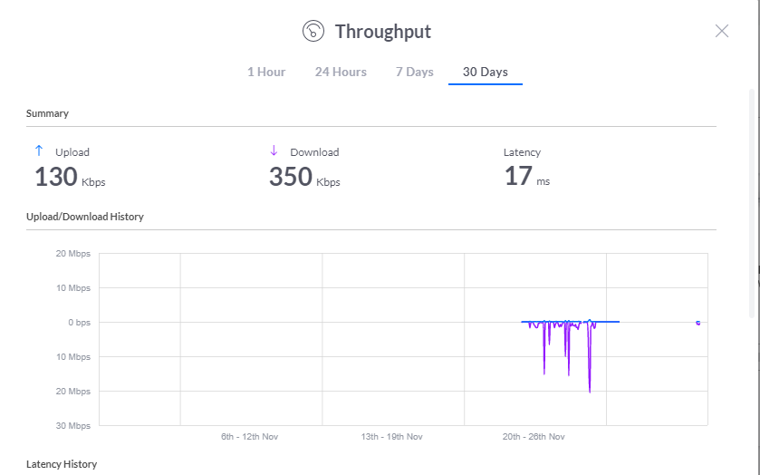The height and width of the screenshot is (475, 760).
Task: Click the 350 Kbps download value
Action: tap(304, 177)
